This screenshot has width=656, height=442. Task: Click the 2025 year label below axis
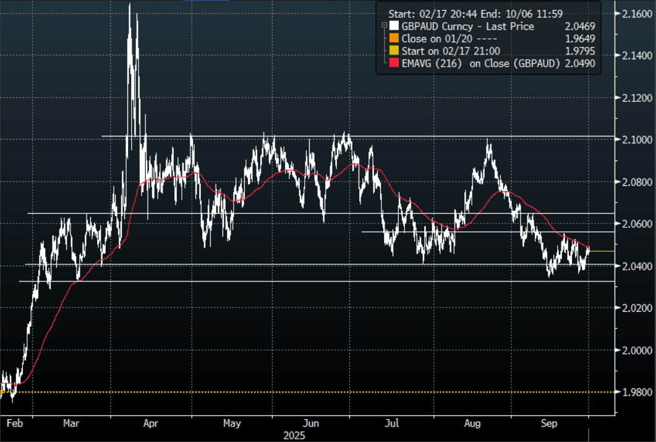294,435
